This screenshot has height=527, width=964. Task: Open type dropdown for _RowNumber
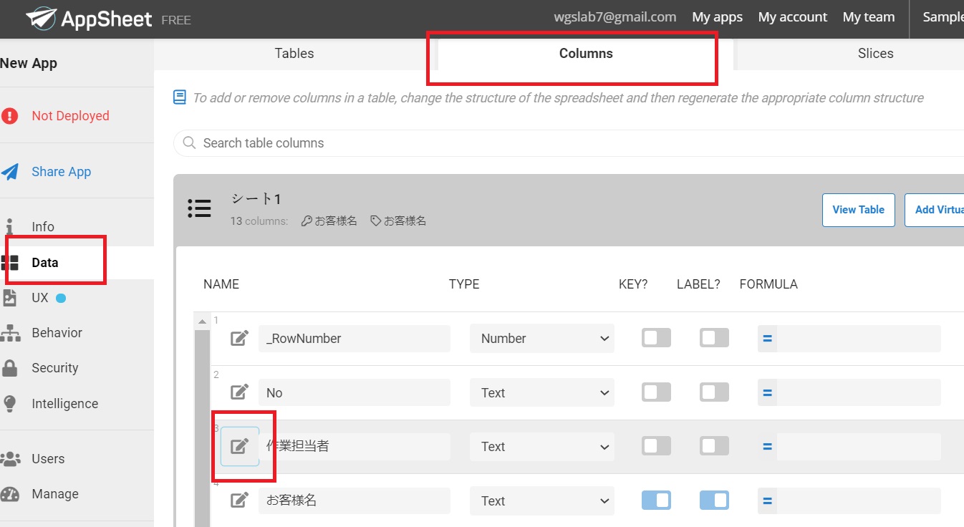pyautogui.click(x=542, y=339)
